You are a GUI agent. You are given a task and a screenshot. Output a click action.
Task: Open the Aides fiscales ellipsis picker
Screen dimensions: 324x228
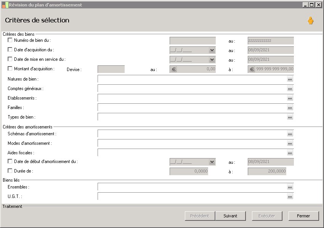point(290,153)
